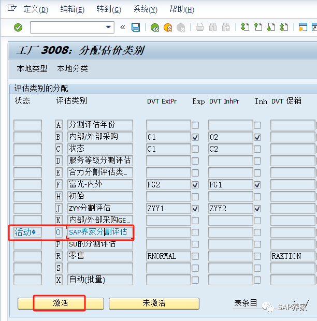This screenshot has height=321, width=317.
Task: Click the DVT 促销 field containing RAKTION
Action: coord(293,256)
